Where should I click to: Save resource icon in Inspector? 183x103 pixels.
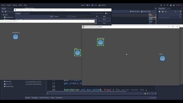pyautogui.click(x=166, y=11)
